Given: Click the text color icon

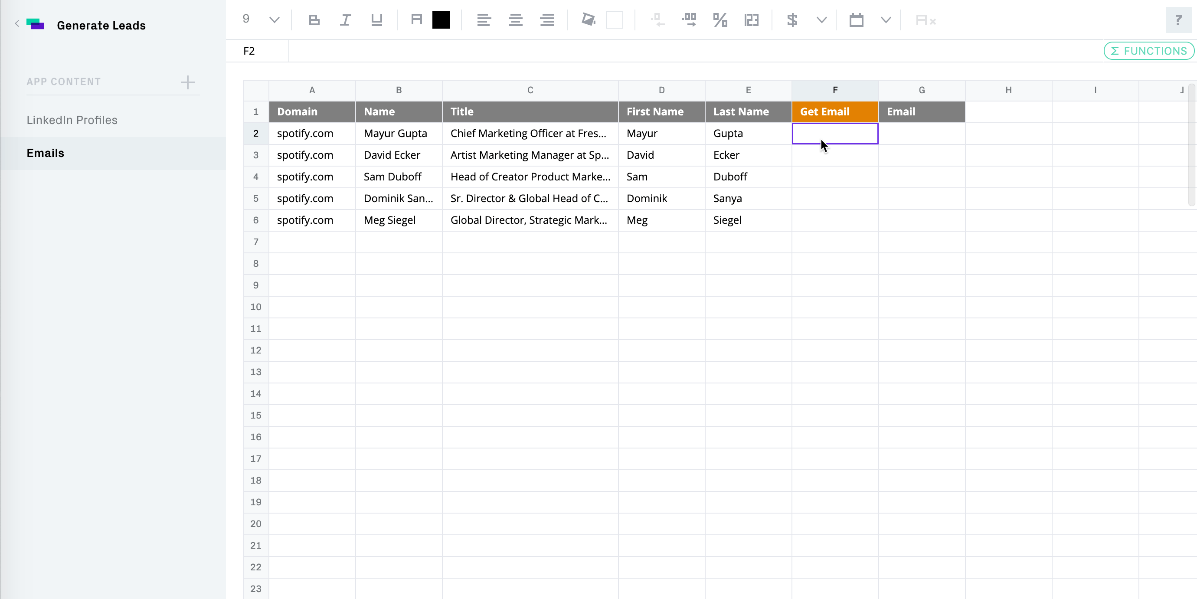Looking at the screenshot, I should point(416,20).
